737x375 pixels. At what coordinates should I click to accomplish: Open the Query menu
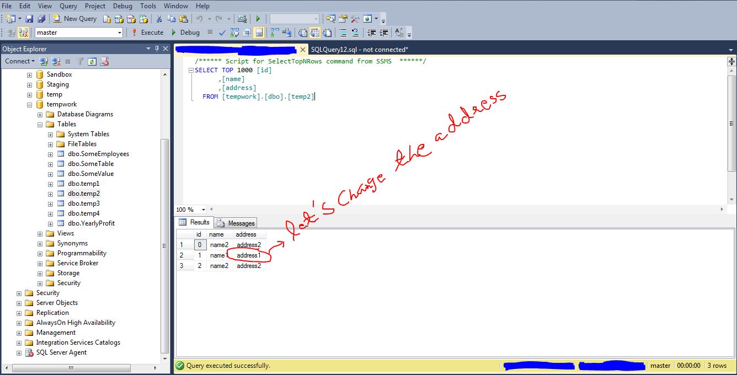click(x=68, y=6)
